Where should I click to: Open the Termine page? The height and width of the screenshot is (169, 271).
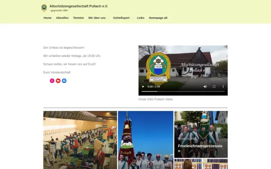[78, 18]
